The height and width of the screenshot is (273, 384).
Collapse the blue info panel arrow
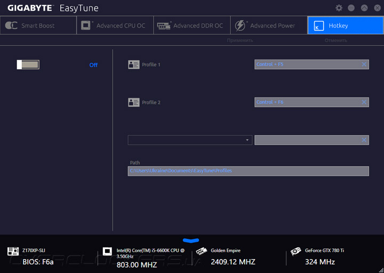pyautogui.click(x=191, y=241)
